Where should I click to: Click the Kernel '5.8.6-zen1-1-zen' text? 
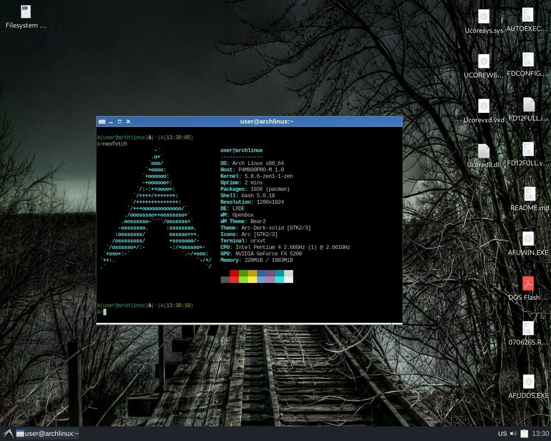(x=269, y=176)
